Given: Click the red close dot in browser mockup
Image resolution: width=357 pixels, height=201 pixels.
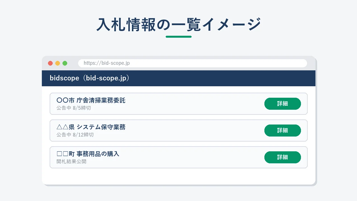Looking at the screenshot, I should click(x=50, y=63).
